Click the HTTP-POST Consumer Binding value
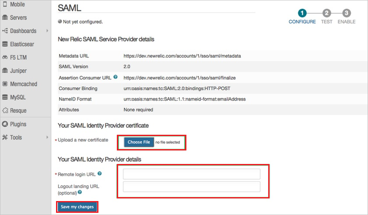This screenshot has height=215, width=368. (x=177, y=89)
